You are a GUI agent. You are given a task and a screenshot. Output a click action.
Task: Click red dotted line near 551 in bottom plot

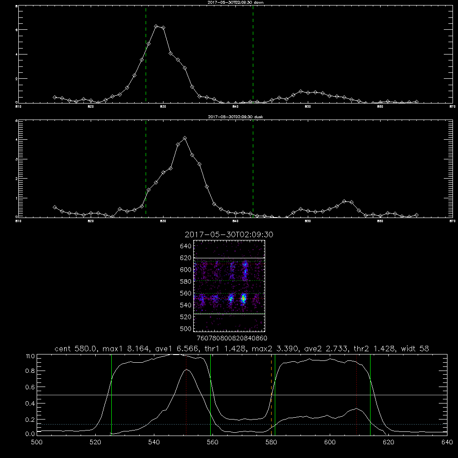pos(186,395)
